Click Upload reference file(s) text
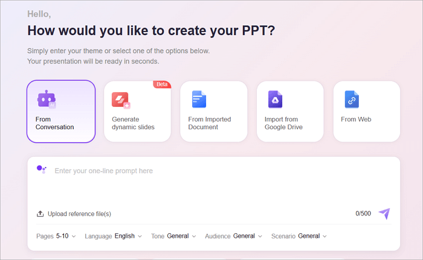 point(79,214)
